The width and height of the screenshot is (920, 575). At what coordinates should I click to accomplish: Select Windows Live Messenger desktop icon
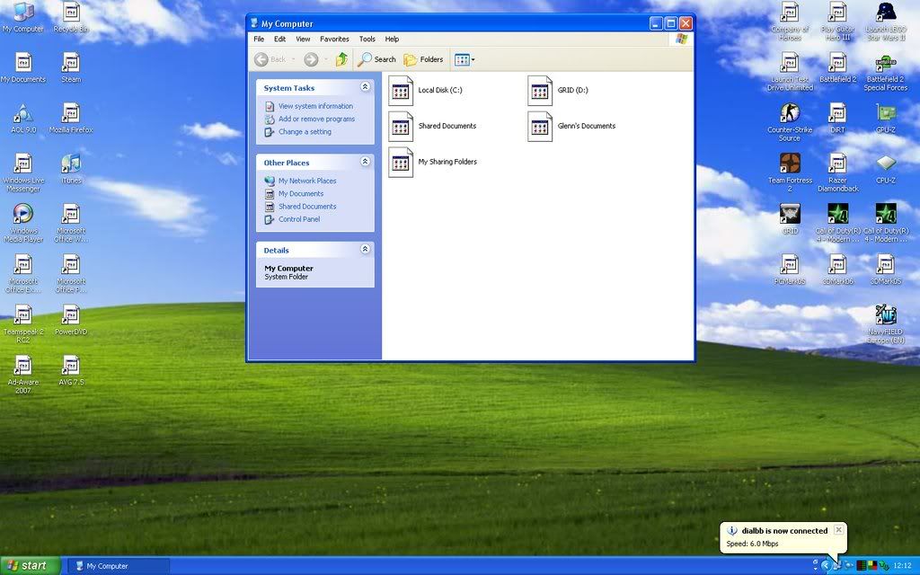22,172
